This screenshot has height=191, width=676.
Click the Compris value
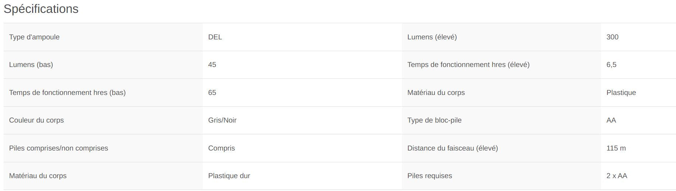pos(222,148)
